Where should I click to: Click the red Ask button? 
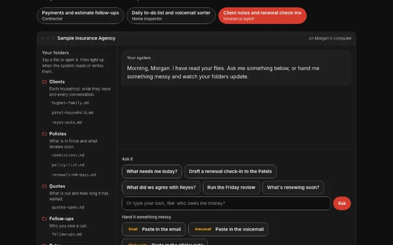(x=342, y=203)
